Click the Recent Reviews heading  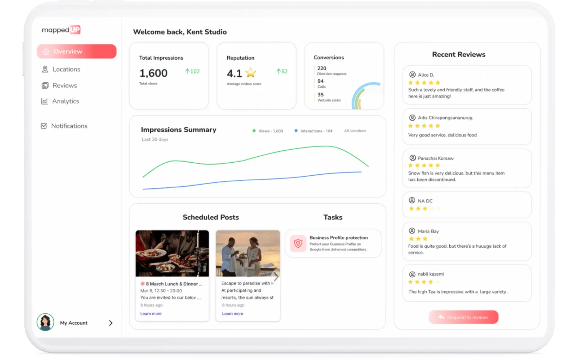459,54
